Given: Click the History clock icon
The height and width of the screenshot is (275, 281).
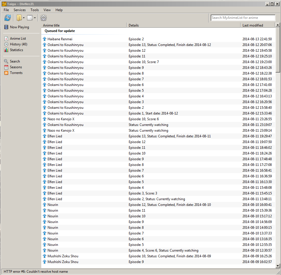Looking at the screenshot, I should [6, 44].
